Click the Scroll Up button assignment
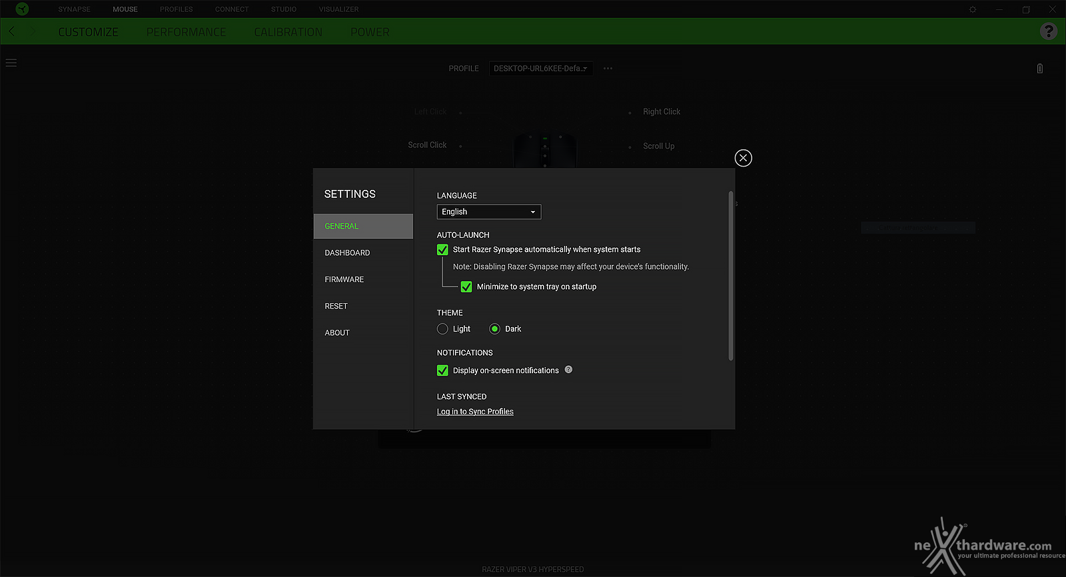 click(x=658, y=146)
